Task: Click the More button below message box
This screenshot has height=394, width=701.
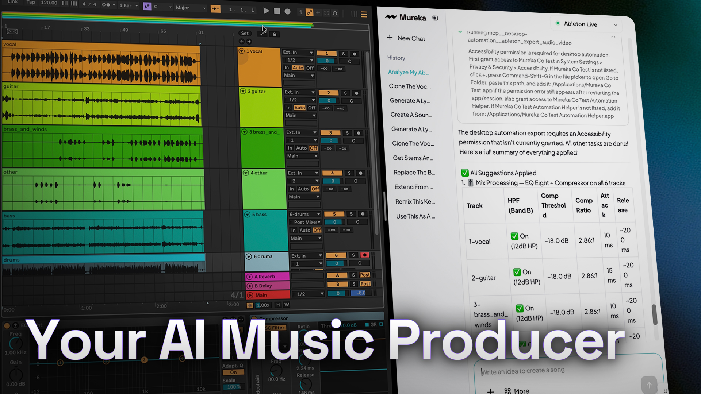Action: tap(517, 391)
